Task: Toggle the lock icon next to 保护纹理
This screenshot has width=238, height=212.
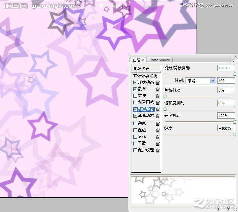Action: (158, 150)
